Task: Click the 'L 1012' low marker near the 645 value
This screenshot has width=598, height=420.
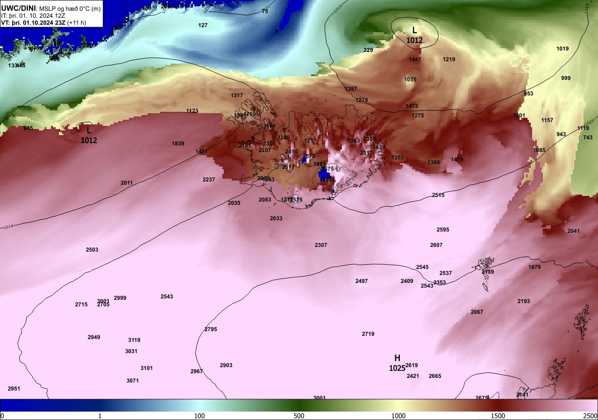Action: click(x=89, y=135)
